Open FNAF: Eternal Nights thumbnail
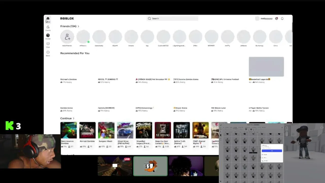Viewport: 325px width, 183px height. coord(200,130)
